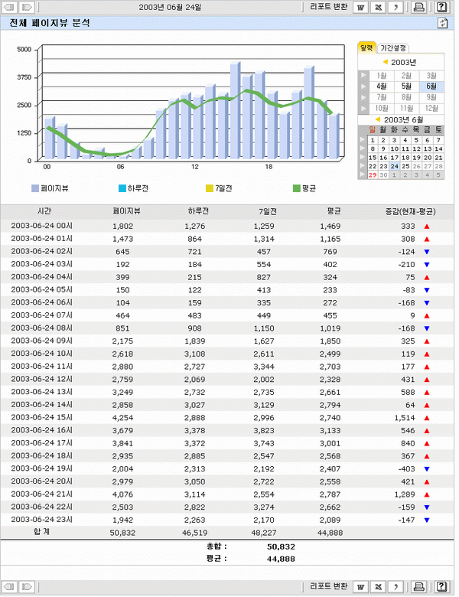Open help from top toolbar
The image size is (459, 597).
tap(441, 7)
